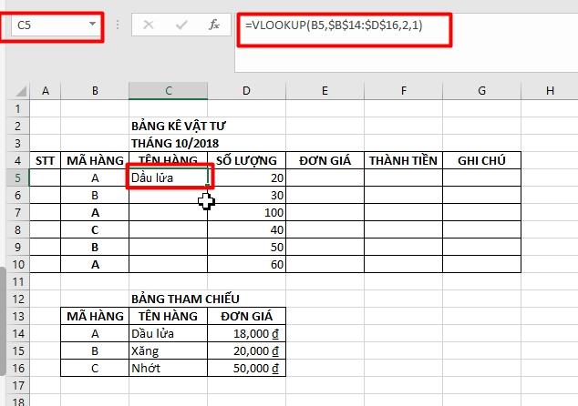Select reference cell 'Nhớt'

pos(168,369)
